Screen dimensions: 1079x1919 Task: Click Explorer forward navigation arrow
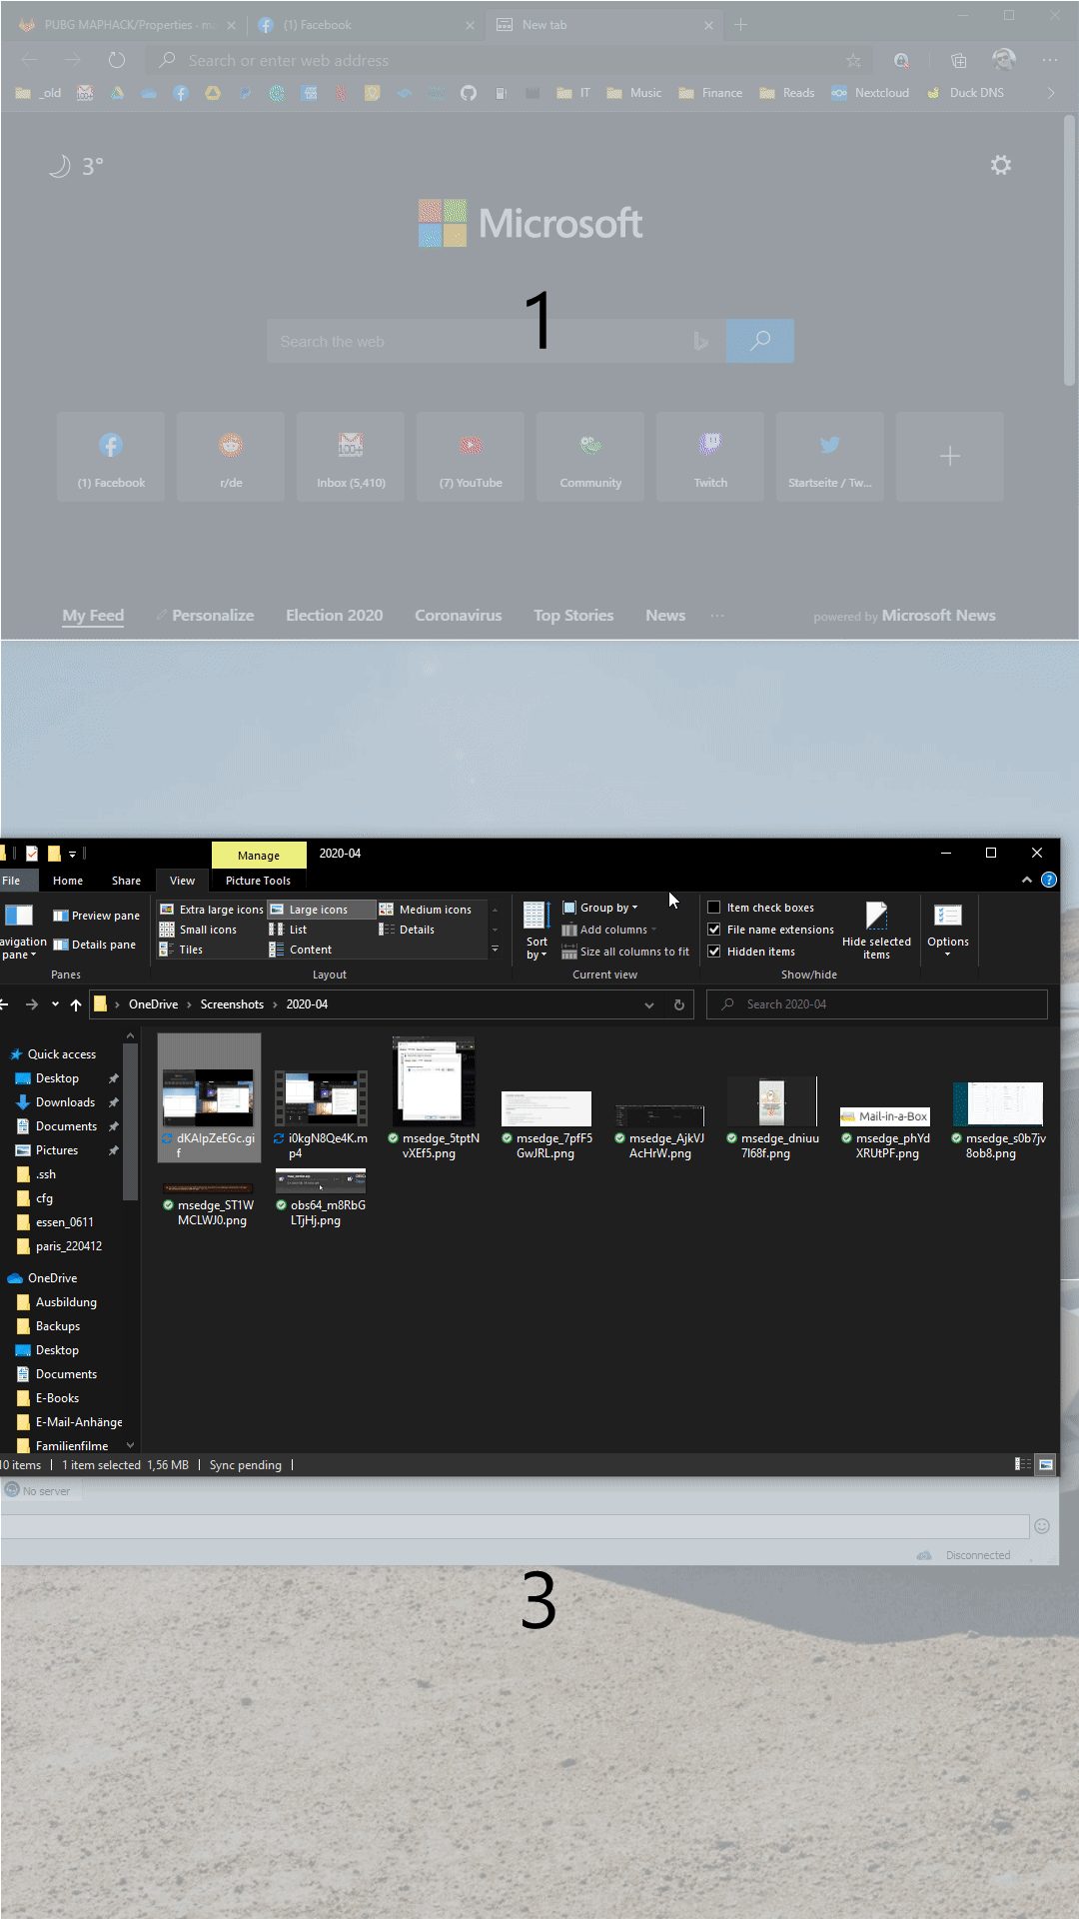[32, 1004]
